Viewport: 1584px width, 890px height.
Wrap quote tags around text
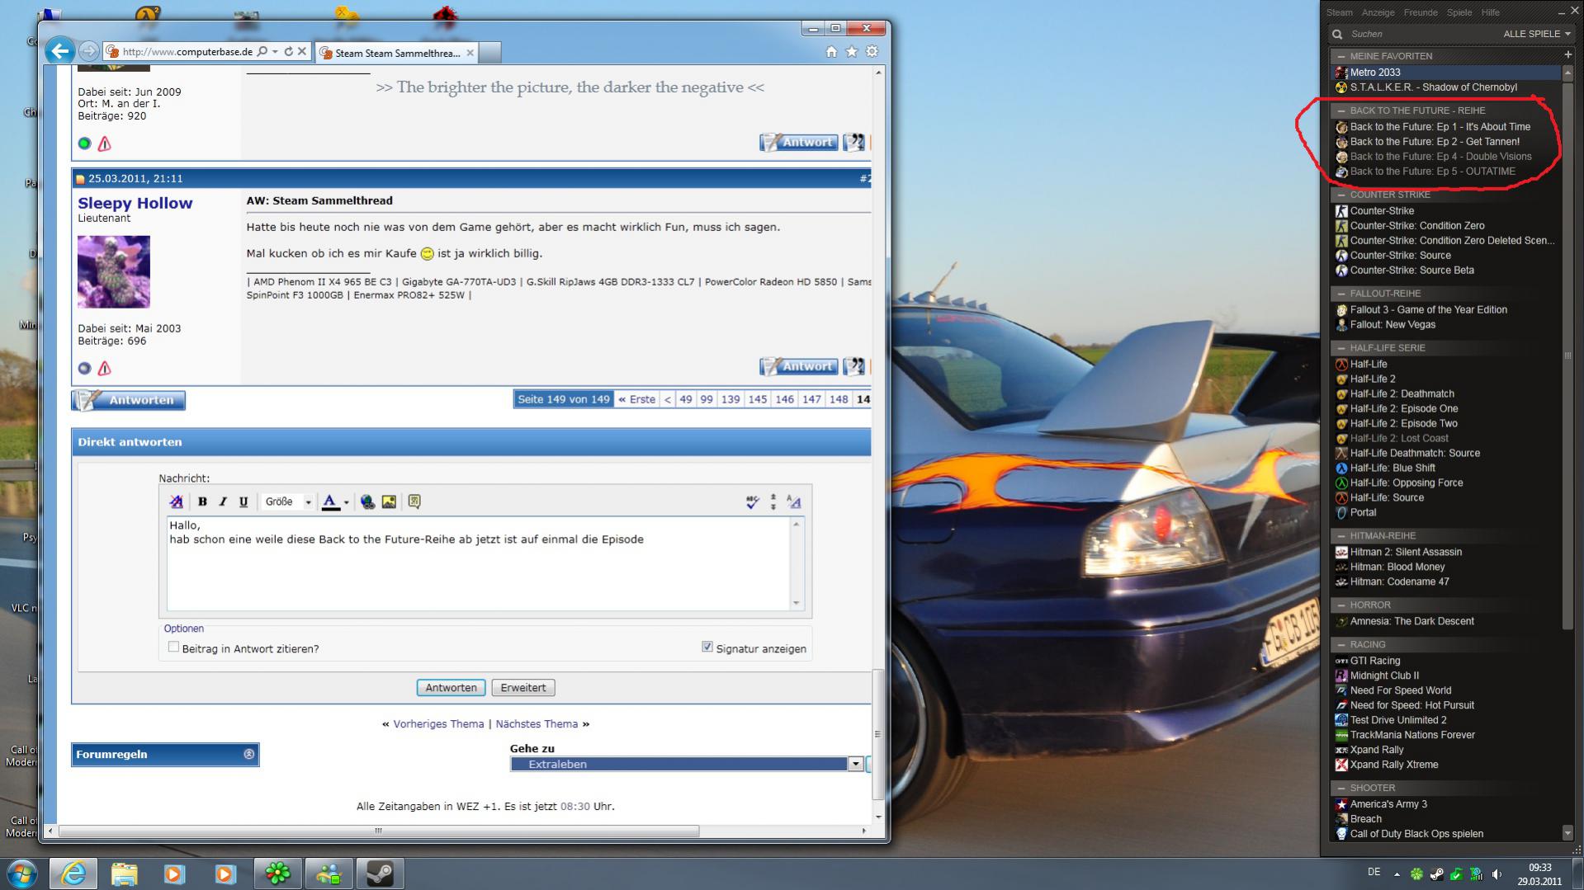point(414,502)
